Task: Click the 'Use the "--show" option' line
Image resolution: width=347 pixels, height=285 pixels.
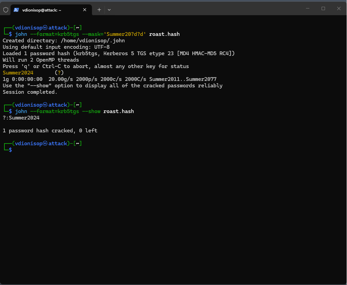Action: [113, 86]
